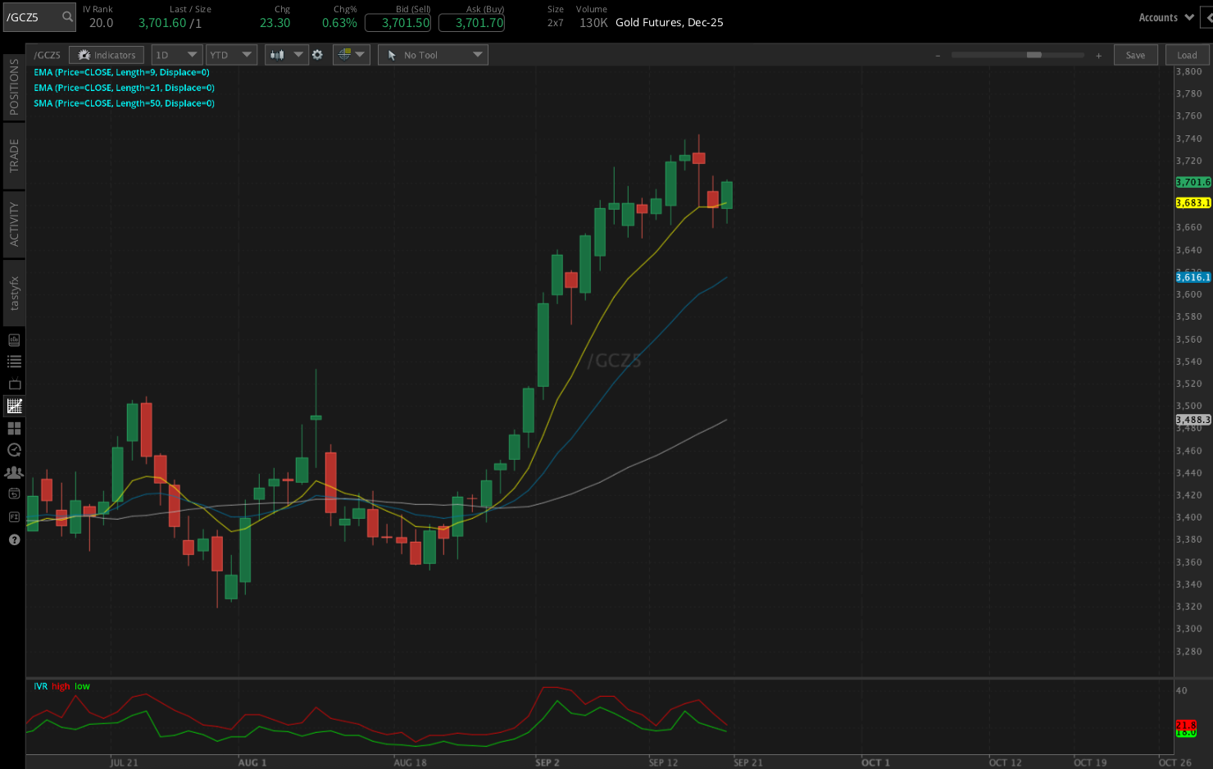Open the history clock icon in sidebar
This screenshot has height=769, width=1213.
pos(13,449)
